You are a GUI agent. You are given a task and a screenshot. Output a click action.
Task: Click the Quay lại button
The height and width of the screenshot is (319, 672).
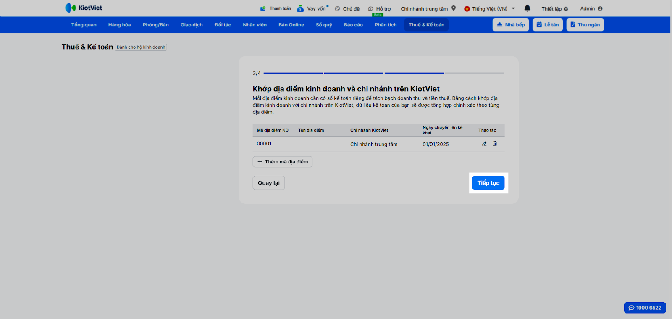(x=269, y=183)
